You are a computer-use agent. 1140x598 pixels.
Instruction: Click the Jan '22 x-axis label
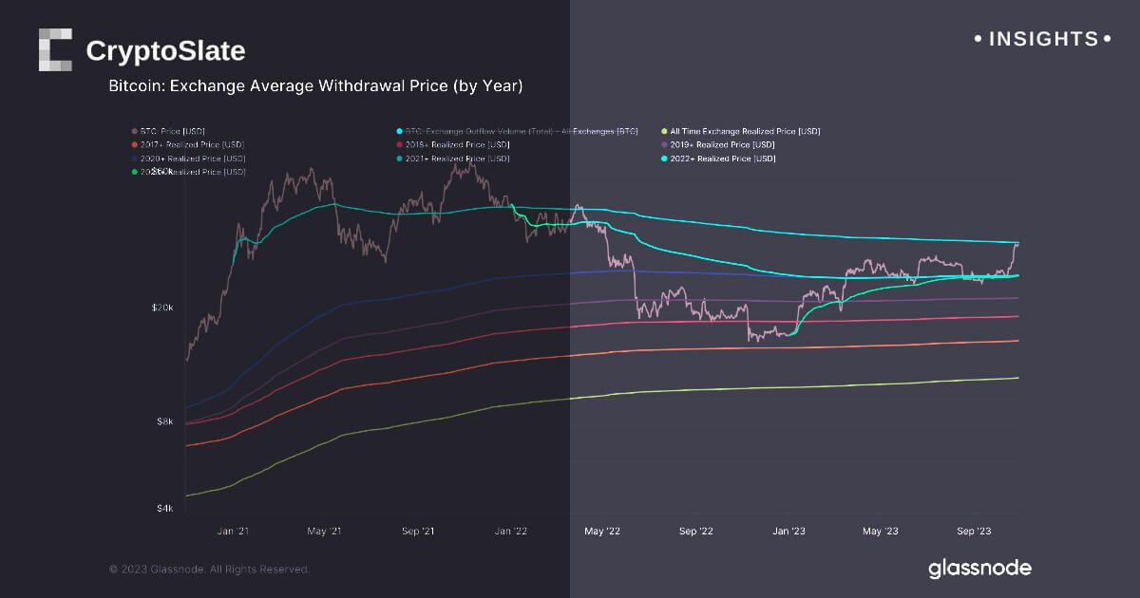click(x=511, y=532)
